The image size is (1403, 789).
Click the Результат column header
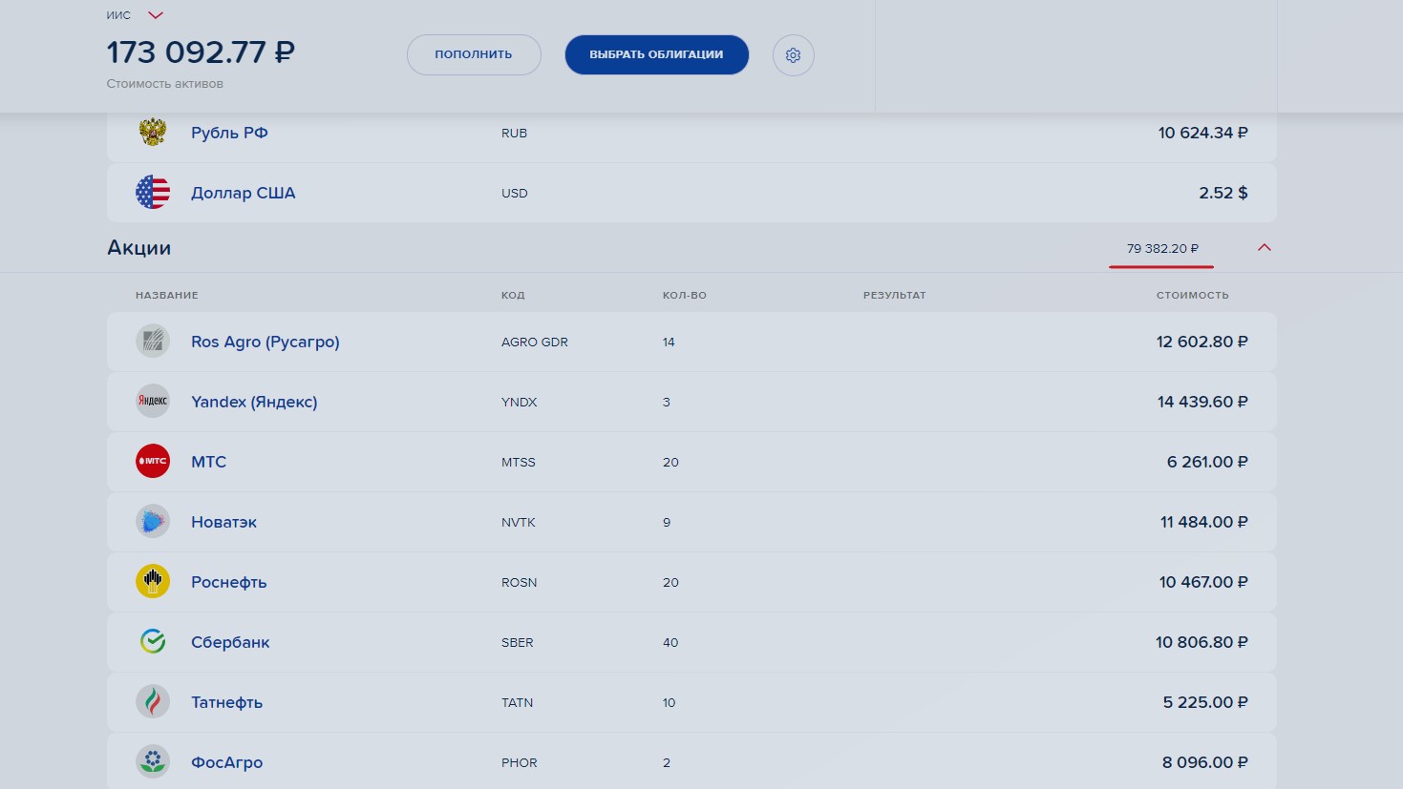895,295
